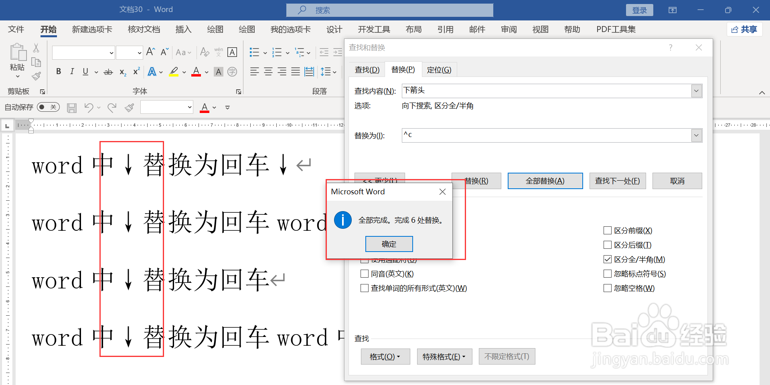Click the Copy icon in the clipboard group
This screenshot has width=770, height=385.
click(x=36, y=62)
